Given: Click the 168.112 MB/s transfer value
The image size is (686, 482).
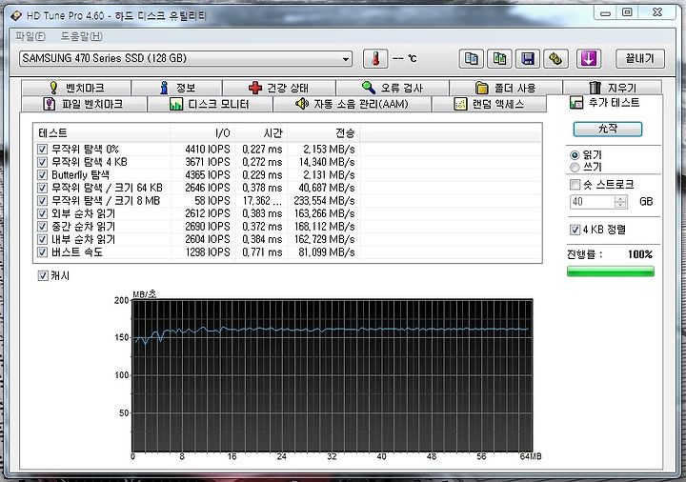Looking at the screenshot, I should click(x=324, y=226).
